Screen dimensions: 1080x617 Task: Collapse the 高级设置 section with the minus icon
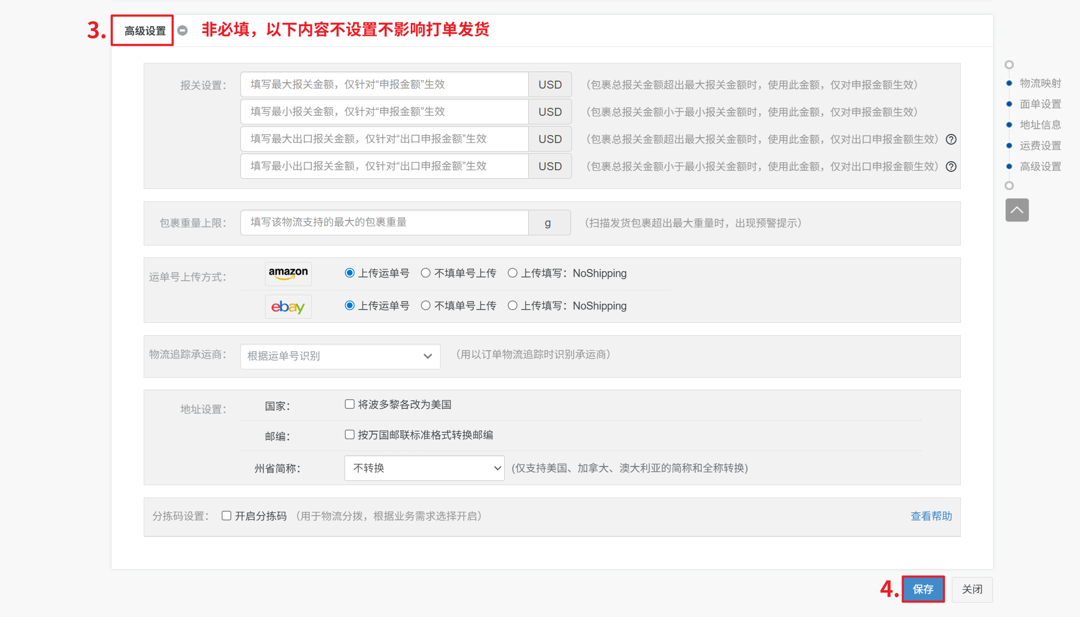183,30
